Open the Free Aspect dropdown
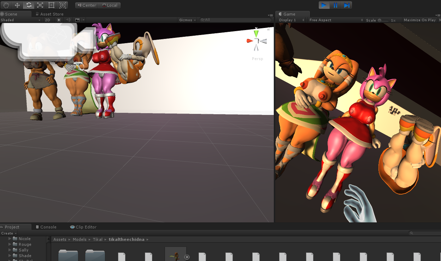The height and width of the screenshot is (261, 441). tap(336, 20)
